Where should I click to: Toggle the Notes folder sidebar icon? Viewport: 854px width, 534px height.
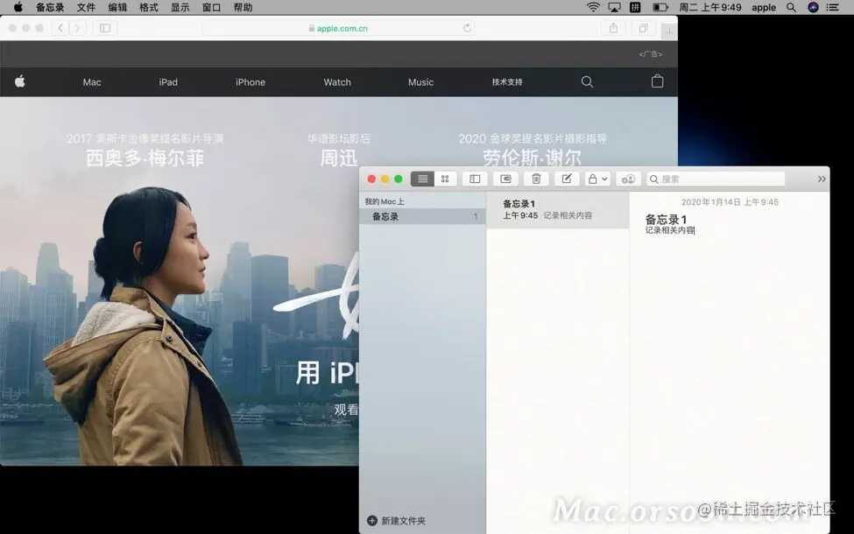475,179
